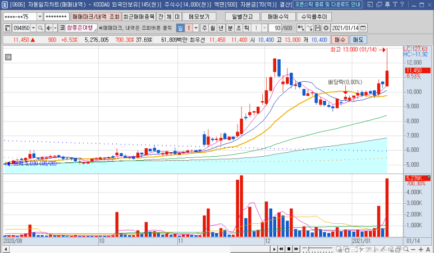Switch to 주 weekly period
This screenshot has width=434, height=253.
pyautogui.click(x=204, y=28)
